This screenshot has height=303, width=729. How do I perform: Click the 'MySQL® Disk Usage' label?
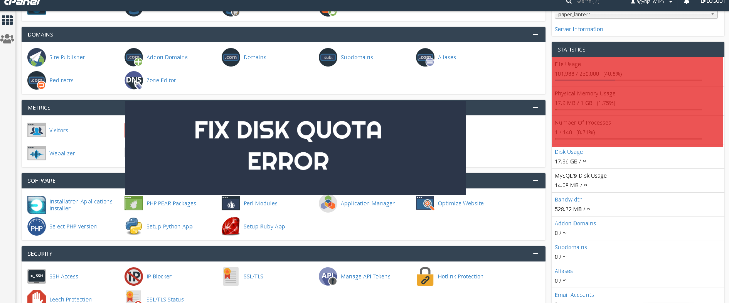point(581,176)
